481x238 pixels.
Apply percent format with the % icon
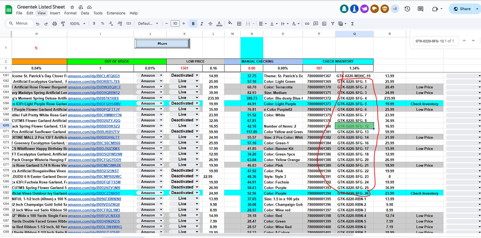(103, 23)
